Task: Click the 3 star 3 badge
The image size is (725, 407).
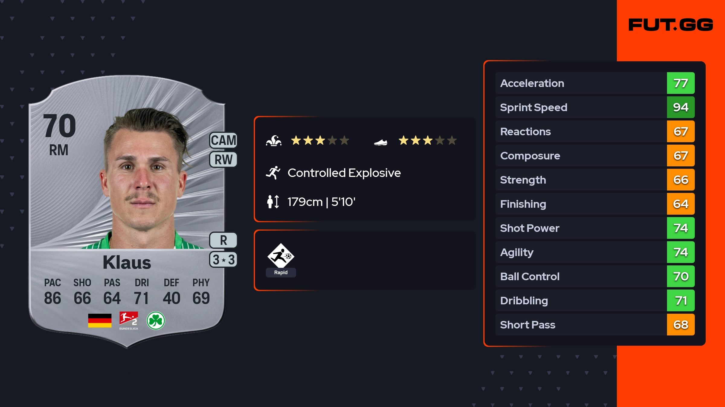Action: click(224, 260)
